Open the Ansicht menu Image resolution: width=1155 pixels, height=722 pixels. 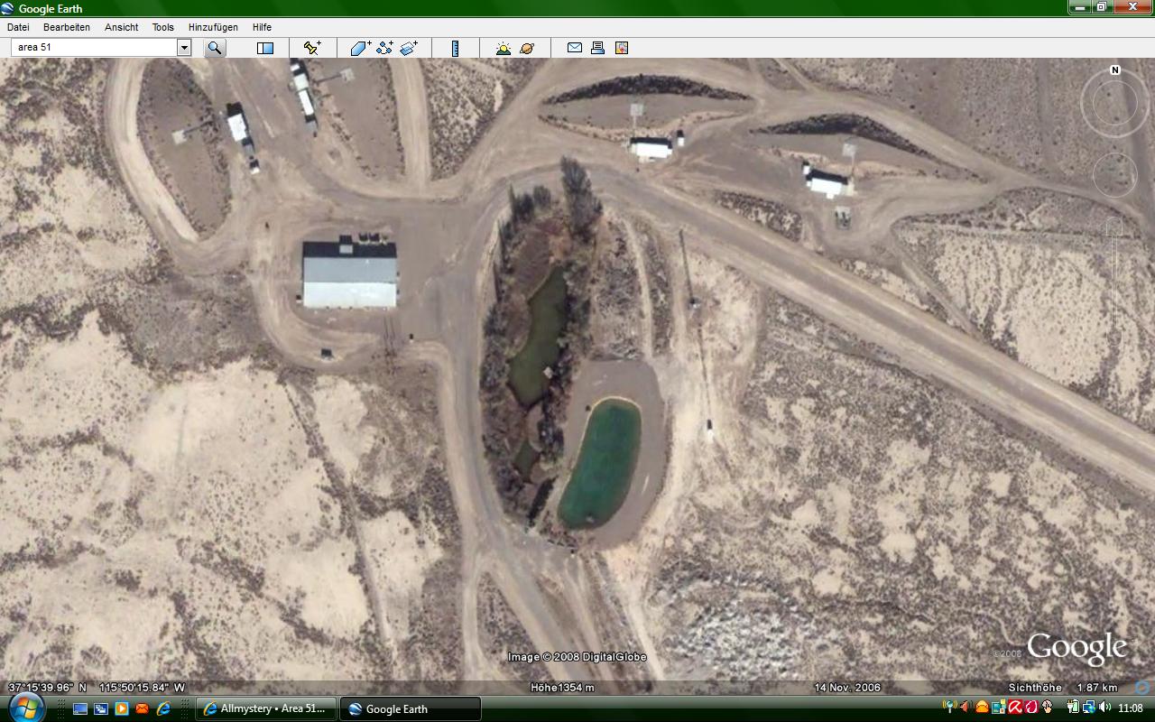pos(121,27)
